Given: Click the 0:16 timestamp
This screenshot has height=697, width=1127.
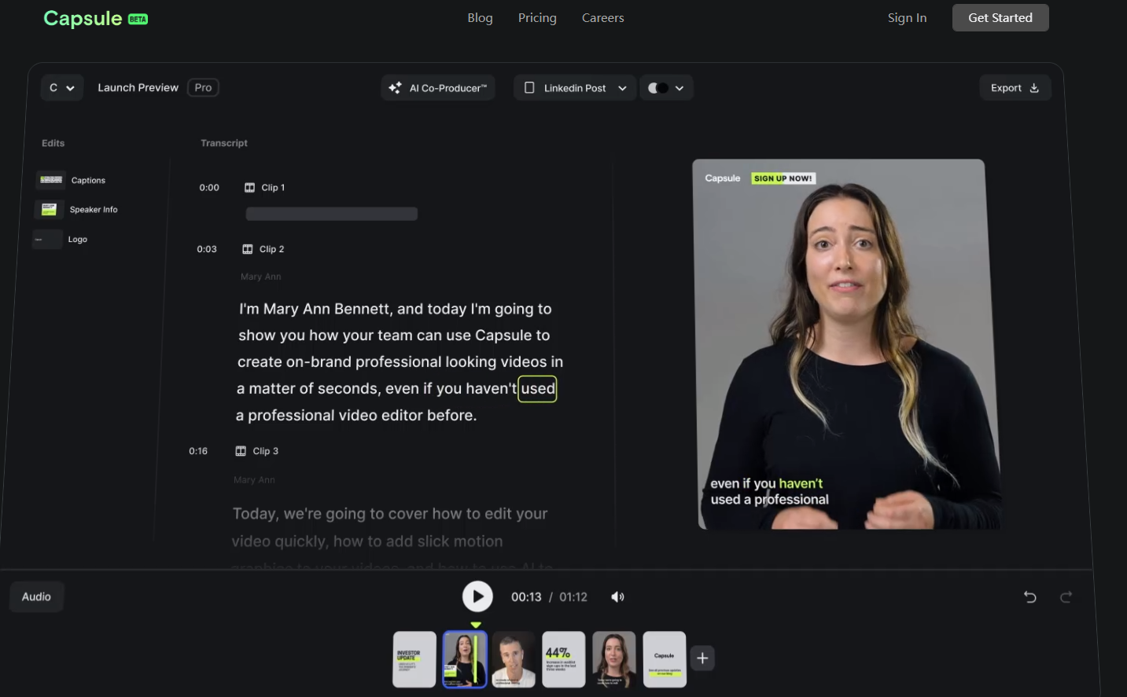Looking at the screenshot, I should [198, 451].
